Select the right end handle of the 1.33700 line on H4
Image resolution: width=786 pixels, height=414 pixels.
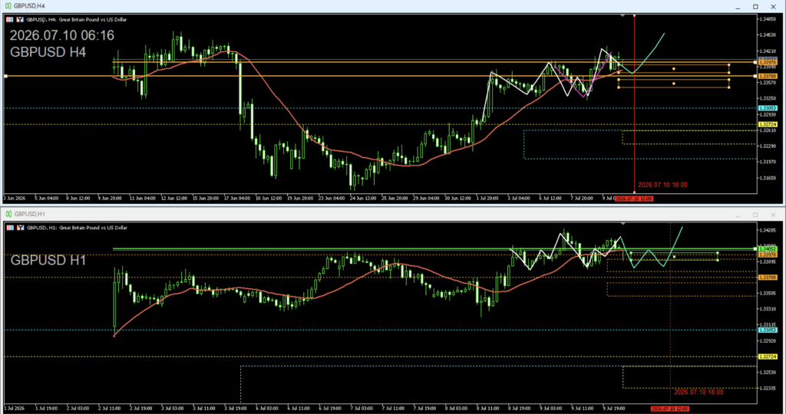755,76
